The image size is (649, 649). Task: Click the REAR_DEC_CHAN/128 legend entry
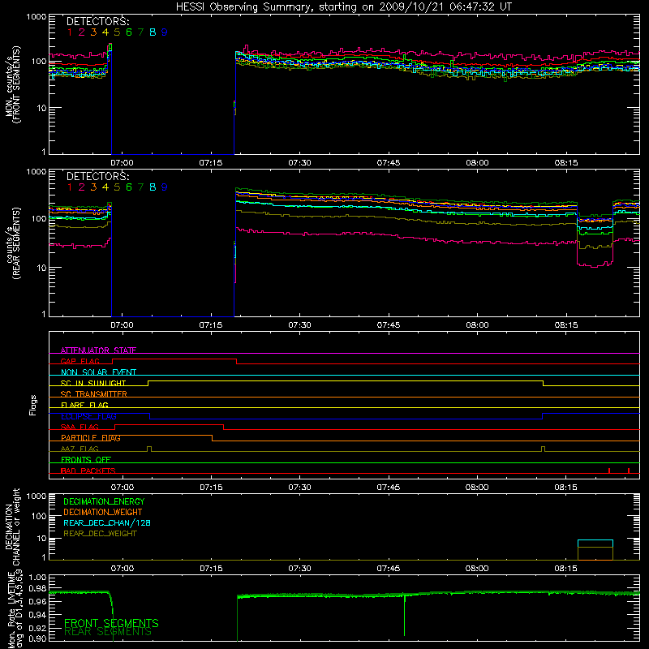tap(107, 522)
